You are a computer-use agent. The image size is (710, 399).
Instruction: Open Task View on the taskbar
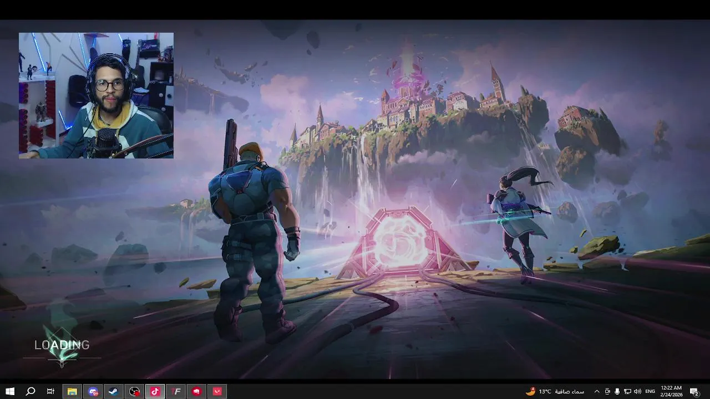coord(50,391)
